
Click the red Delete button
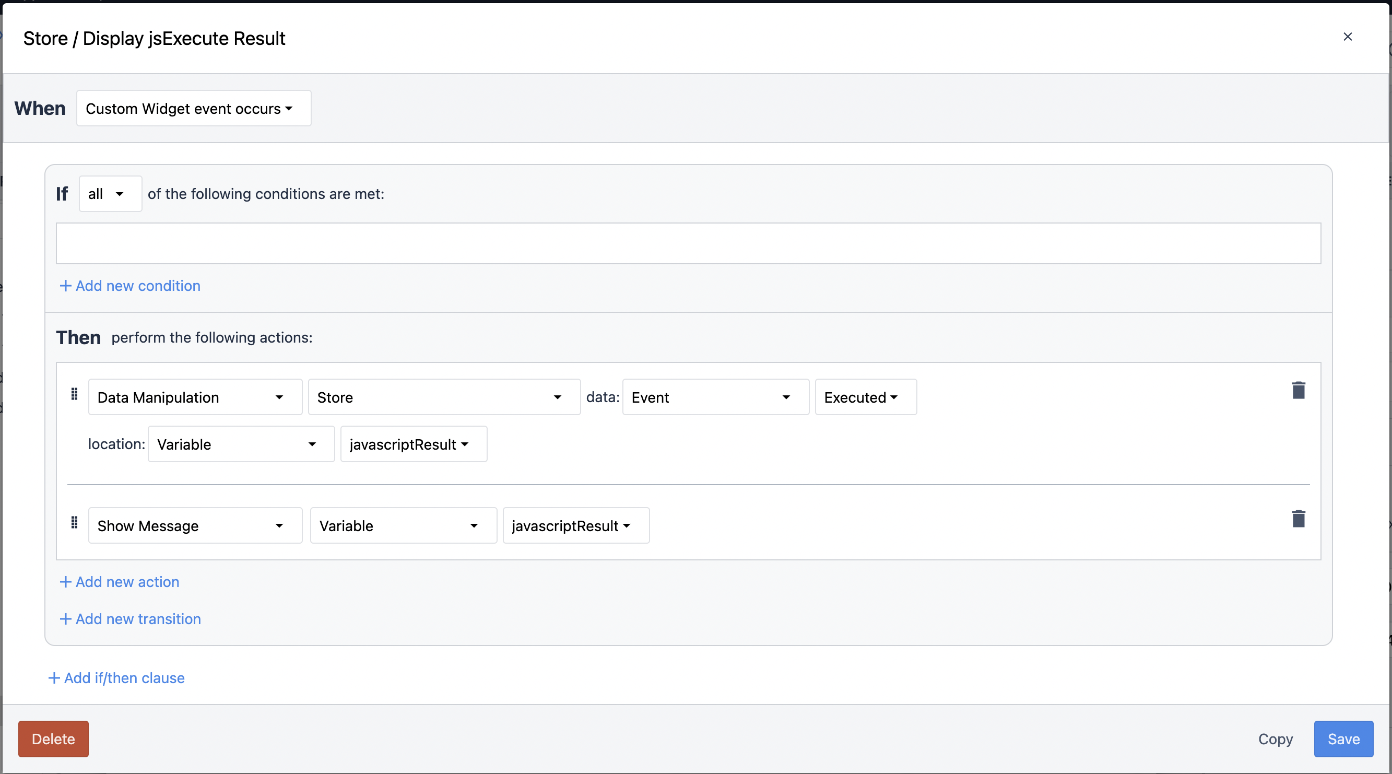53,738
